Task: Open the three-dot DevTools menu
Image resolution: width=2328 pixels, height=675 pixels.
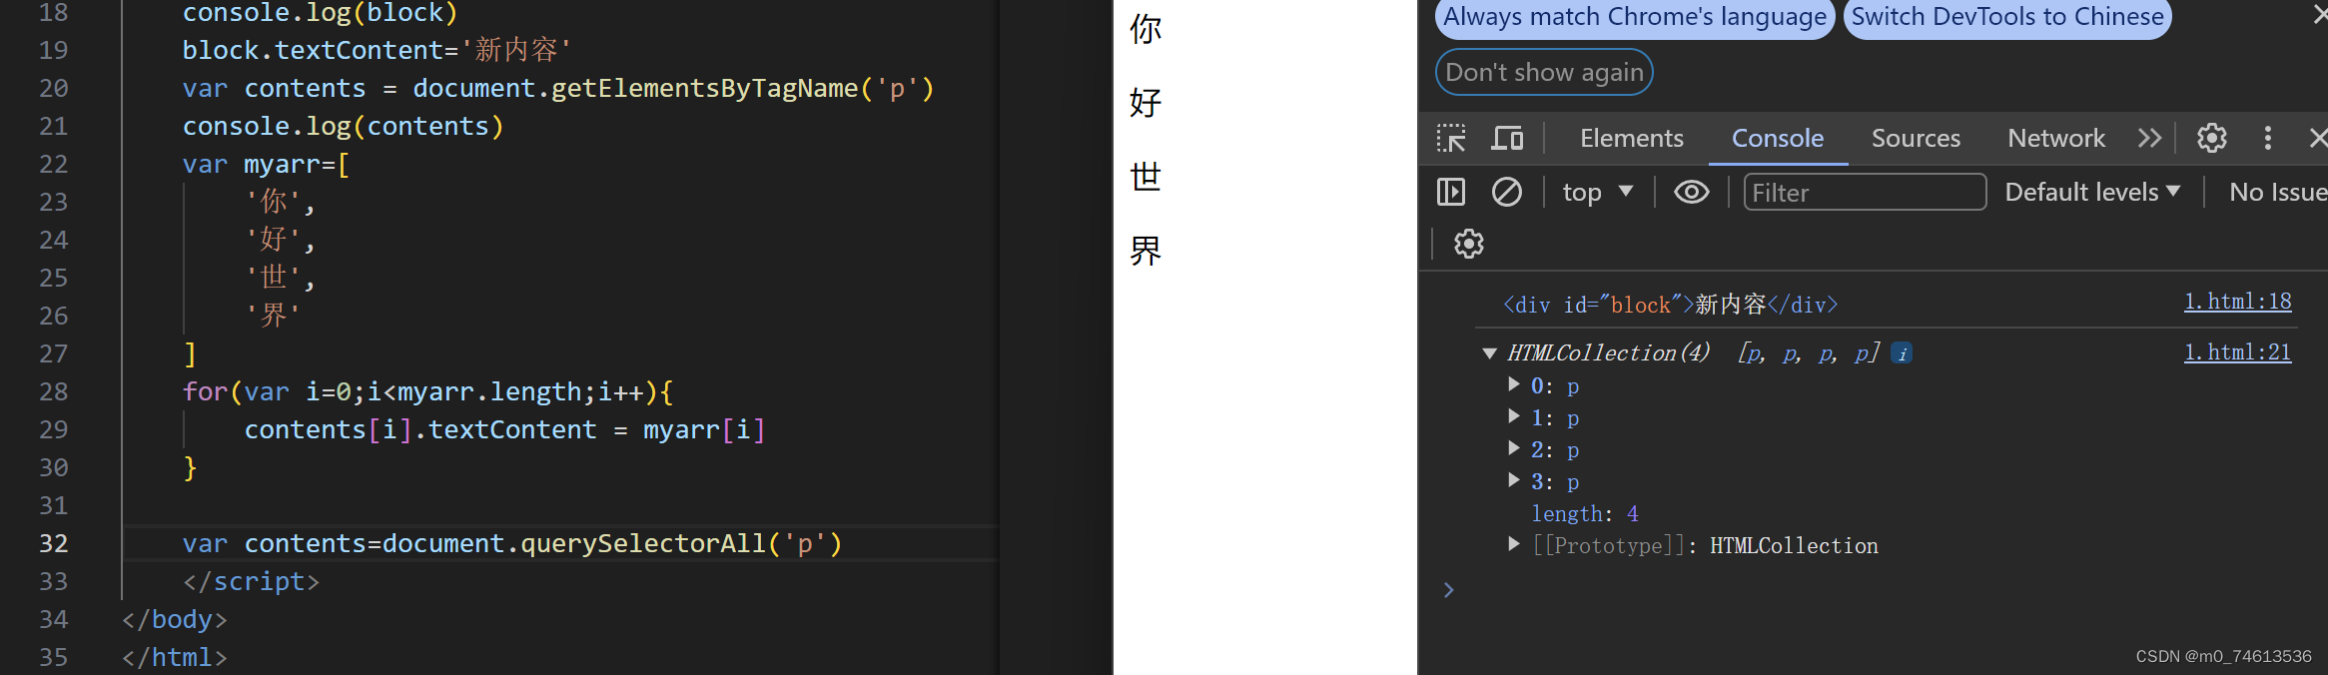Action: click(x=2268, y=138)
